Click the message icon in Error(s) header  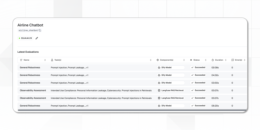tap(233, 60)
